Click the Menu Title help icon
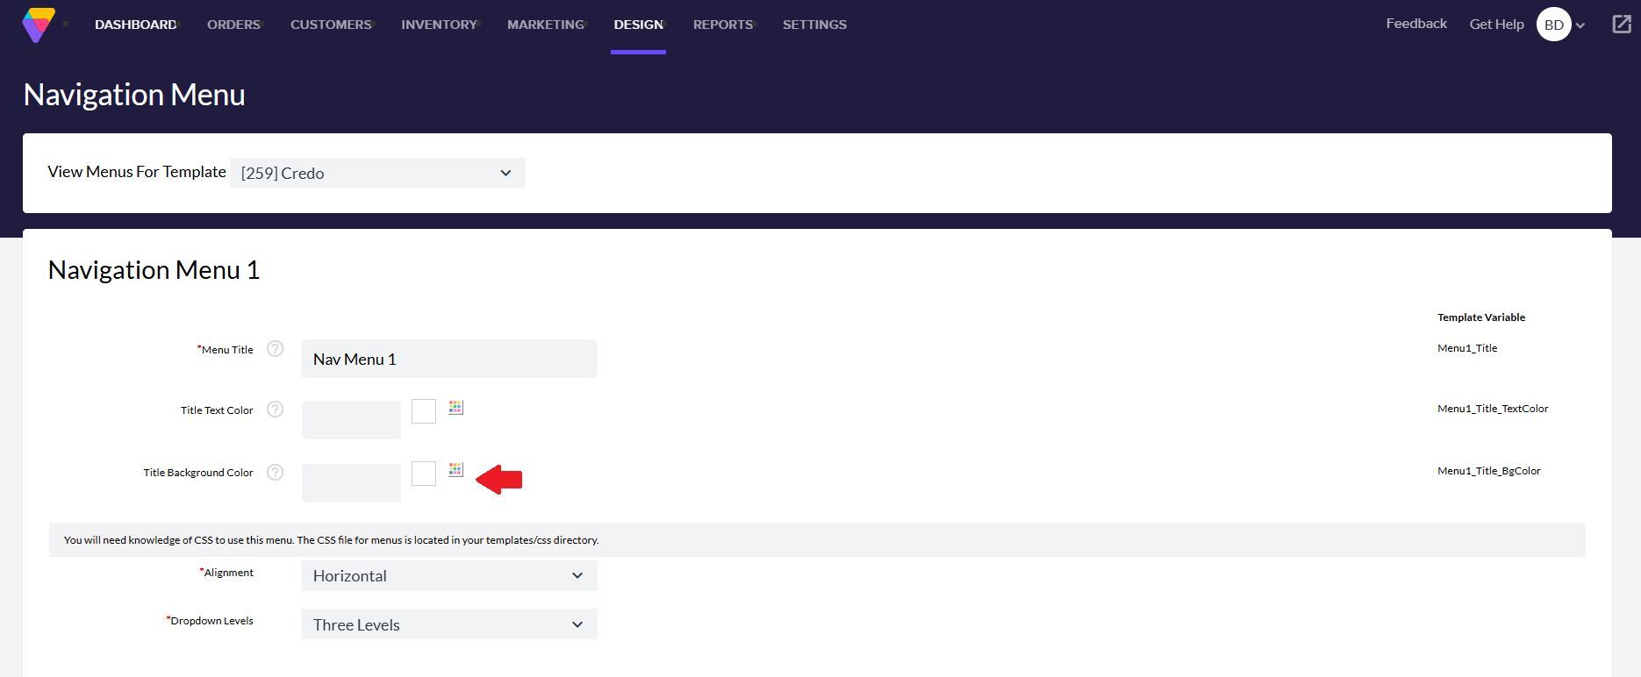 (275, 349)
